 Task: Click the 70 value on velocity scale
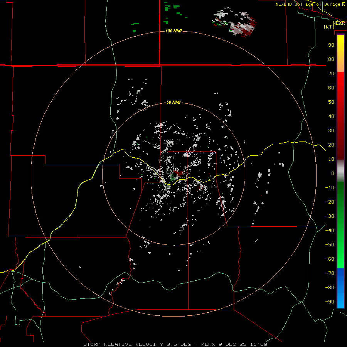tap(331, 74)
